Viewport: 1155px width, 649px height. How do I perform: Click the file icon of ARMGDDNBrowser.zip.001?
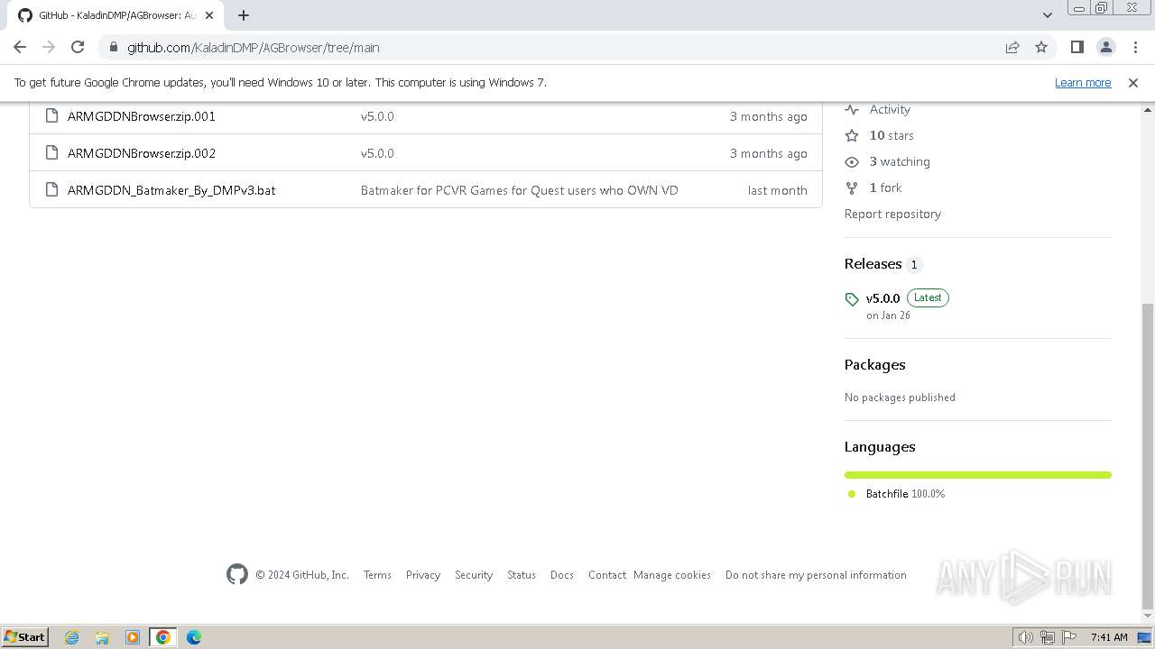pos(51,115)
